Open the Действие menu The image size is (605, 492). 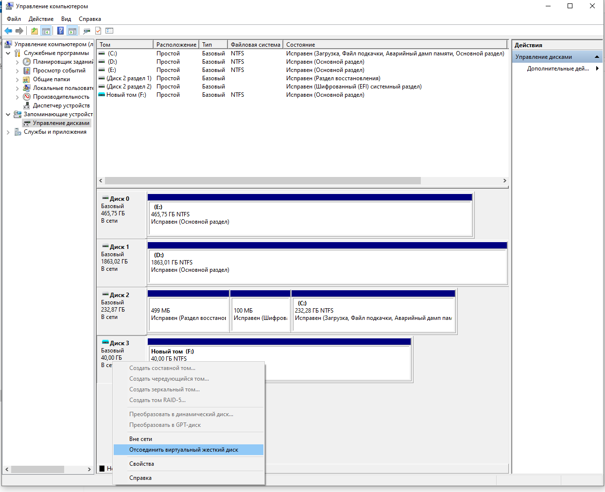[41, 19]
